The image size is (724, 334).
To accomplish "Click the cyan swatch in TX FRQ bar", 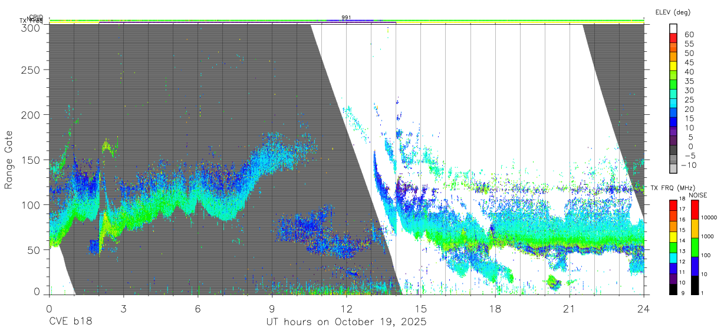I will 673,257.
